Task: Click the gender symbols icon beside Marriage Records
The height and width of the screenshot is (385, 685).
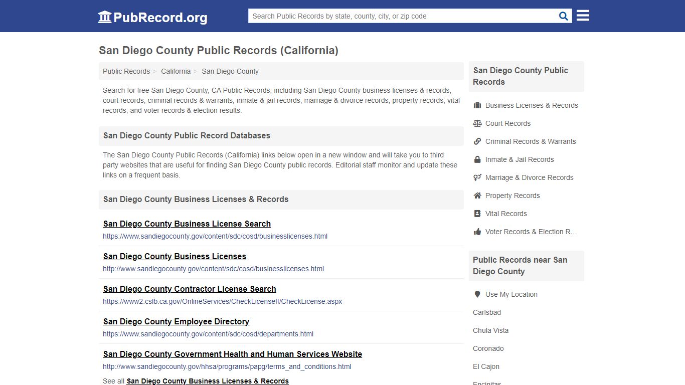Action: (x=477, y=177)
